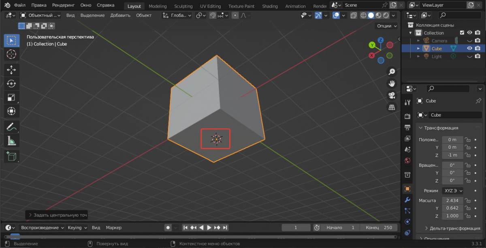Image resolution: width=486 pixels, height=248 pixels.
Task: Switch to rendered viewport shading
Action: (x=386, y=15)
